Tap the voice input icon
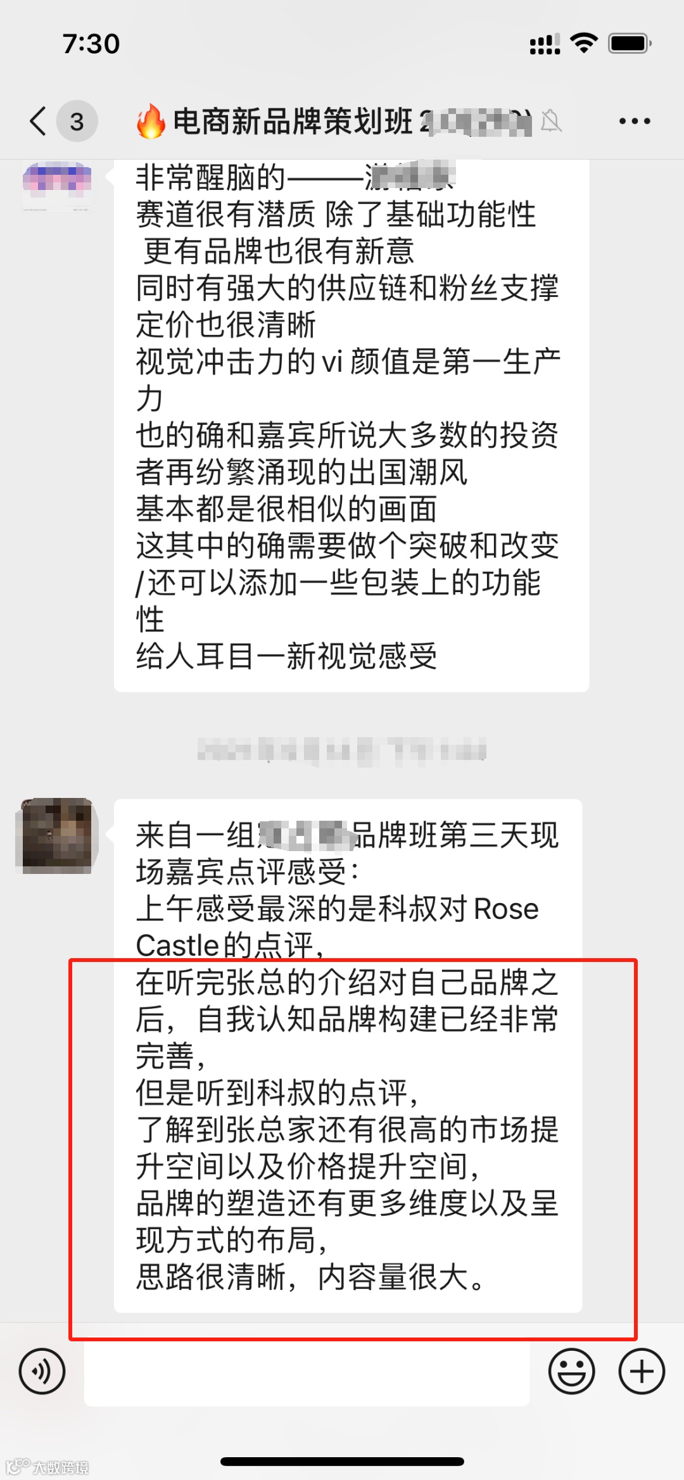This screenshot has height=1480, width=684. (x=42, y=1372)
